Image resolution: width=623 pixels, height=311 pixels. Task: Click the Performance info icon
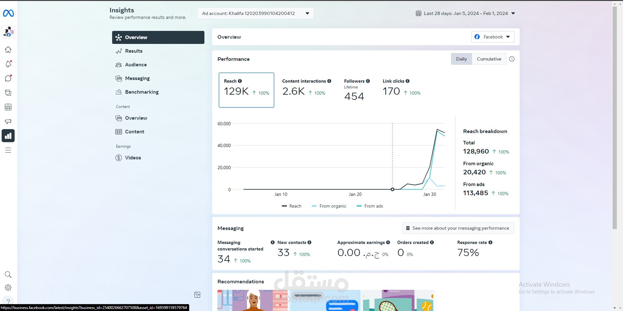(x=512, y=59)
